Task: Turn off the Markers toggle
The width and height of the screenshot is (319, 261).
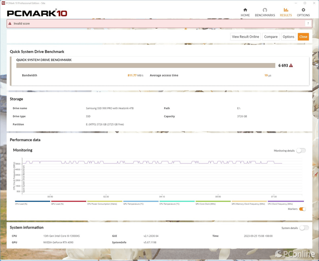Action: coord(302,209)
